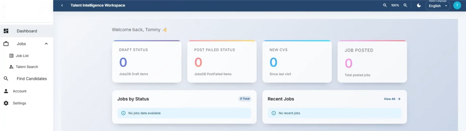The image size is (466, 131).
Task: Click the New CVs card
Action: click(297, 62)
